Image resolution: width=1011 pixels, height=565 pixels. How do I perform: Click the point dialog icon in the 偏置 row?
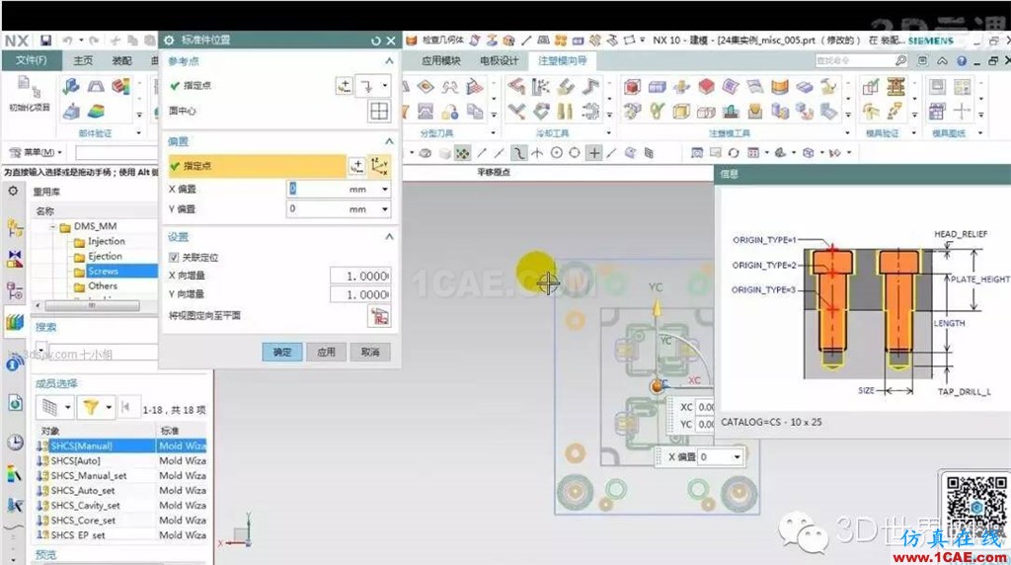[x=356, y=166]
